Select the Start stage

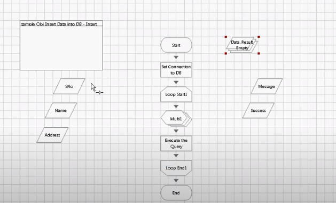tap(176, 45)
